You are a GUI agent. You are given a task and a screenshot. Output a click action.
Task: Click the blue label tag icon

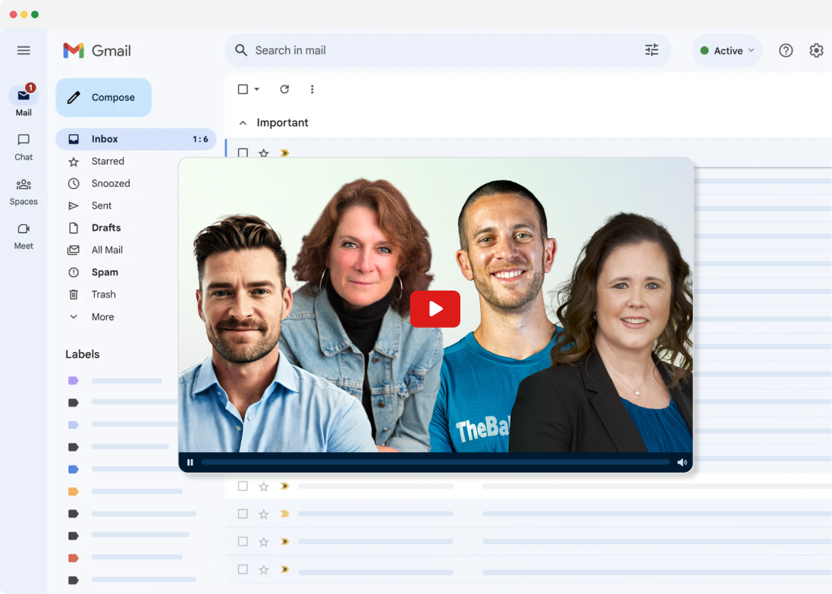click(74, 470)
